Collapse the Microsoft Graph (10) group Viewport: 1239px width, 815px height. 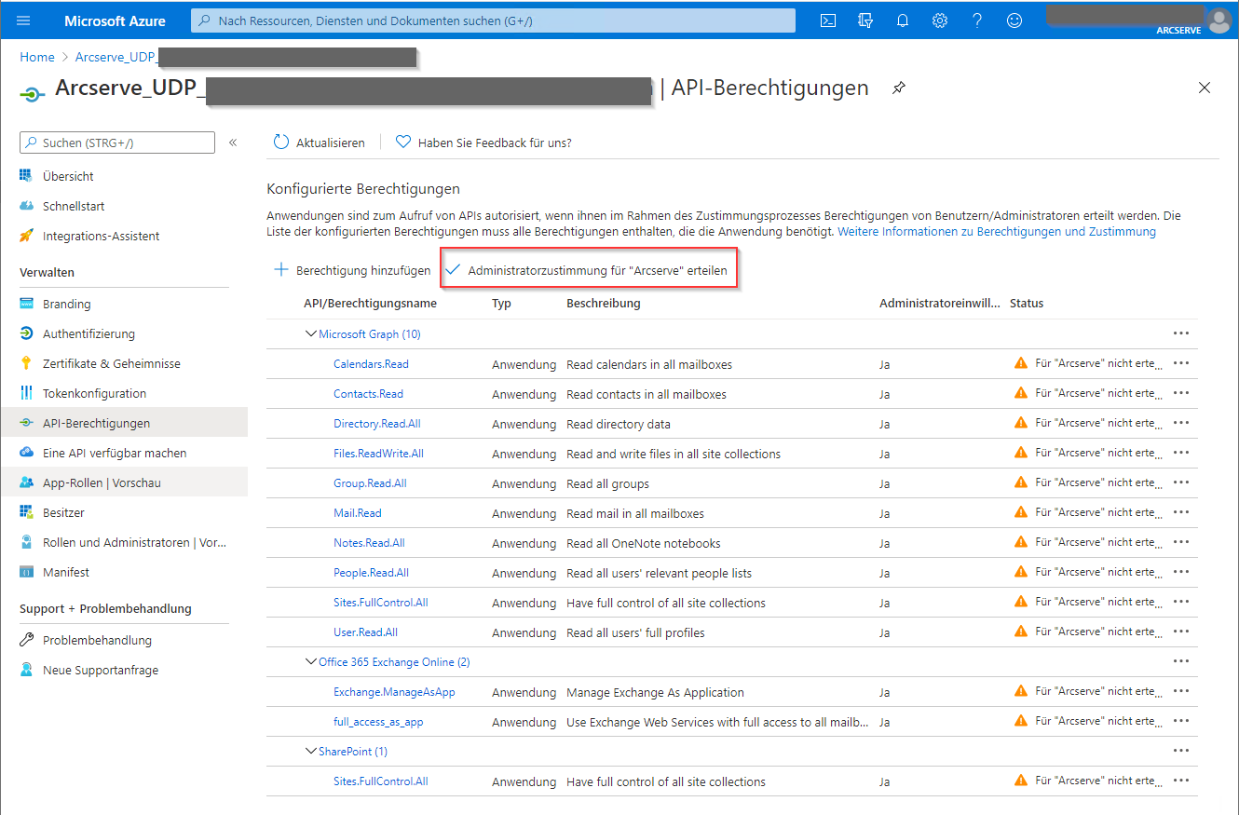(311, 333)
